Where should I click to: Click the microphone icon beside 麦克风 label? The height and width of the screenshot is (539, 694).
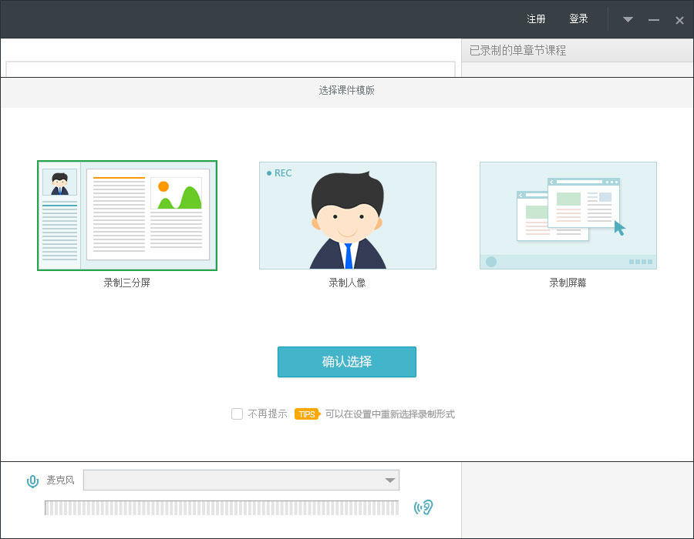pyautogui.click(x=32, y=480)
